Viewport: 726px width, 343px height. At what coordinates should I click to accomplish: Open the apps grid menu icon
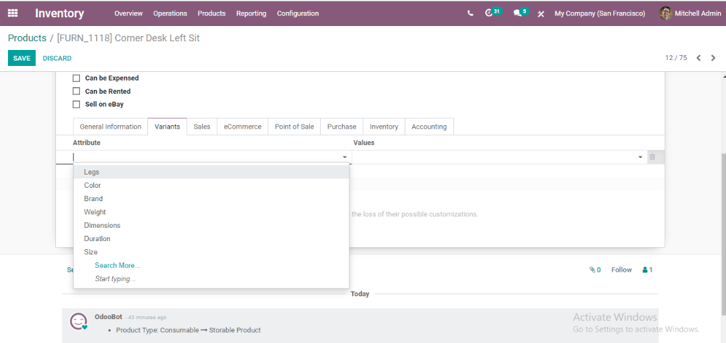point(13,13)
